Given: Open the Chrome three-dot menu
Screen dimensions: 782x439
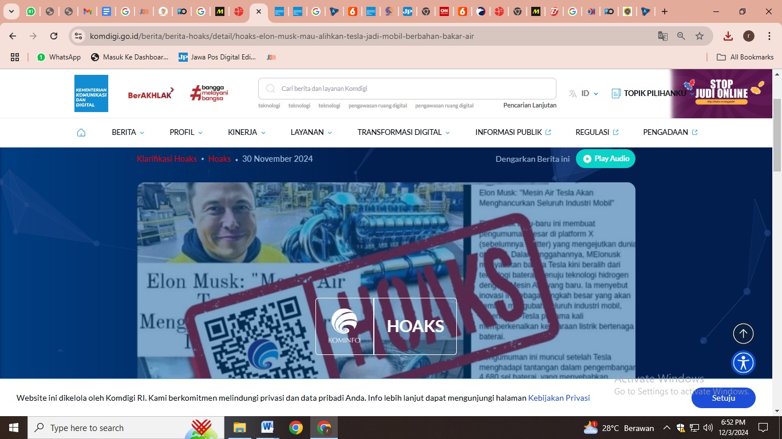Looking at the screenshot, I should point(768,36).
